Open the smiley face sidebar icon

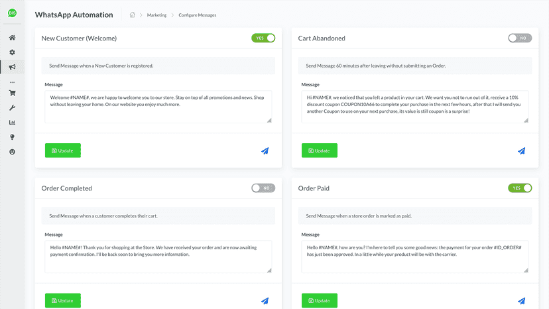[x=12, y=152]
